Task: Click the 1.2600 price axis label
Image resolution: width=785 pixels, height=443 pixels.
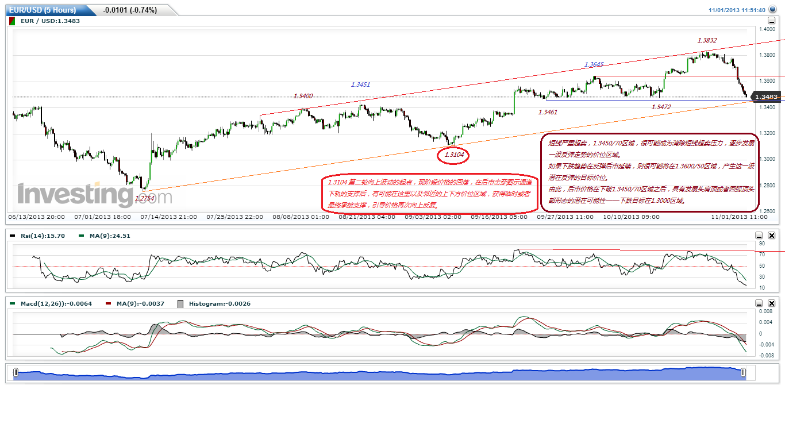Action: (x=768, y=211)
